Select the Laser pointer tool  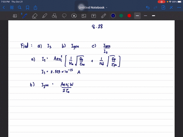pyautogui.click(x=104, y=16)
